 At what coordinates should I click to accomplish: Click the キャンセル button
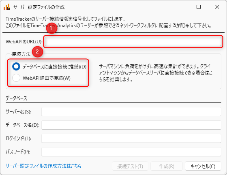coord(203,166)
